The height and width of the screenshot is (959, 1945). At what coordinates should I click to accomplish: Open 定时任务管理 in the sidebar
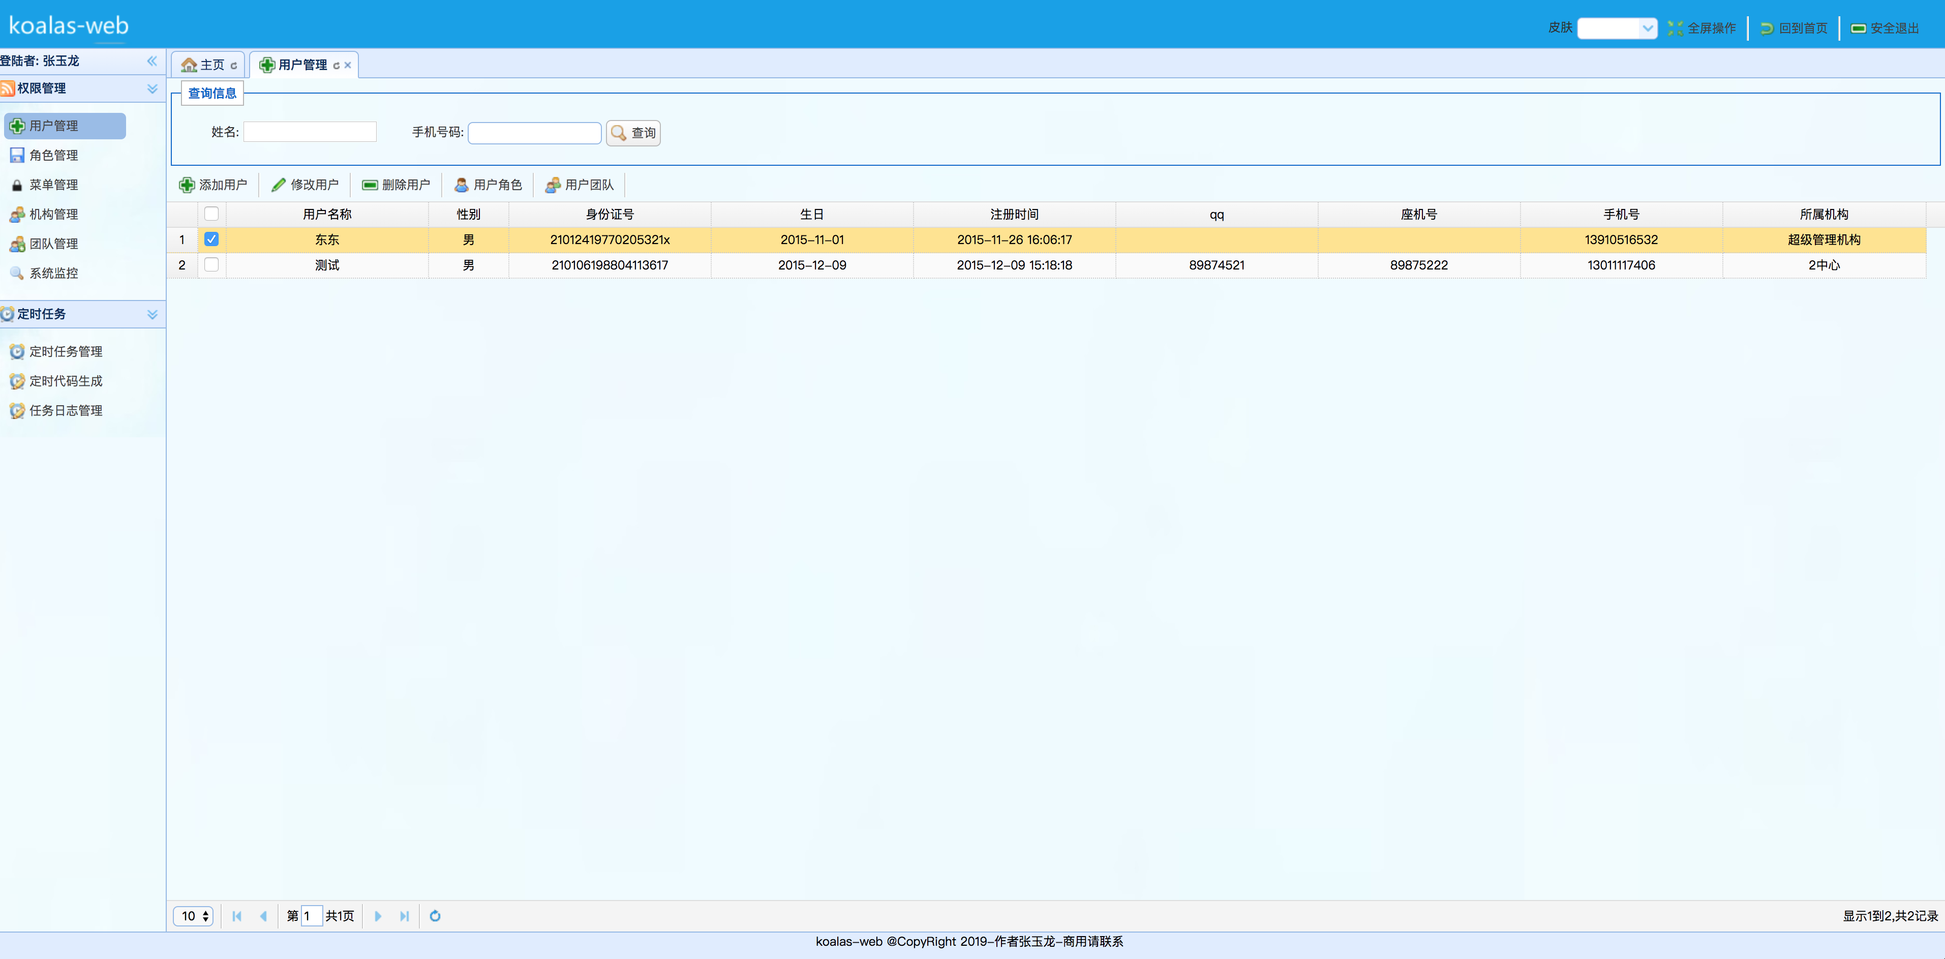[56, 352]
